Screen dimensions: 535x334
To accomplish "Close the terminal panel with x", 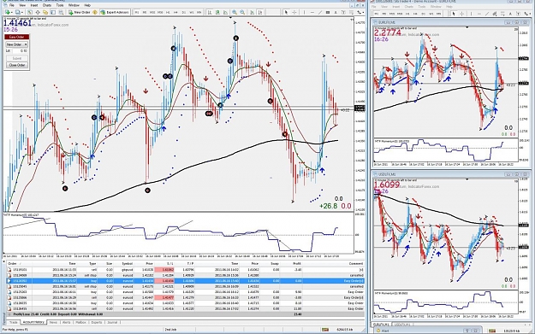I will click(3, 261).
